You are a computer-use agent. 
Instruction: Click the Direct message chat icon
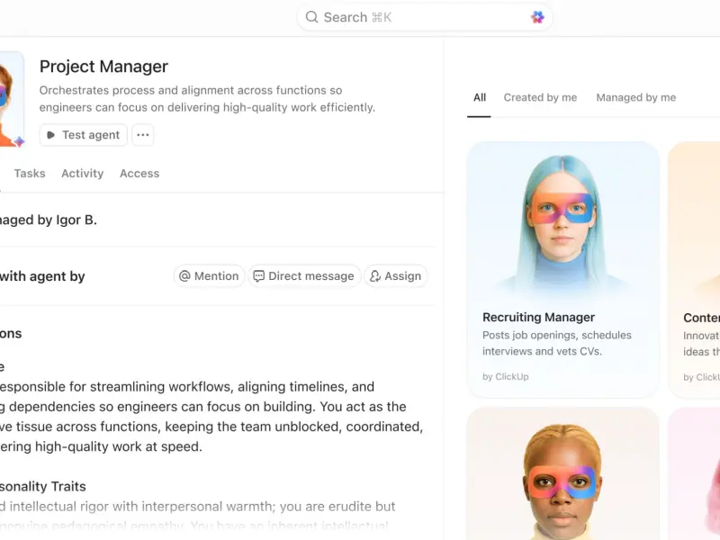(x=259, y=276)
